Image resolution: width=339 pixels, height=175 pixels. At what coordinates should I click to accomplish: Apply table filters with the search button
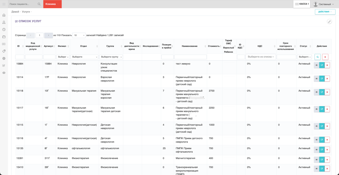(318, 57)
